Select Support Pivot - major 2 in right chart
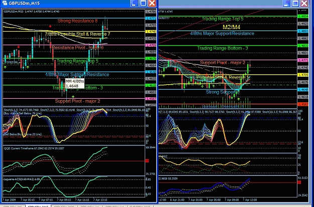This screenshot has width=314, height=207. [x=223, y=63]
